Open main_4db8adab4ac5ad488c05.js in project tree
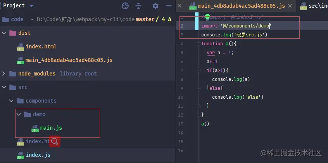Viewport: 328px width, 163px height. [x=69, y=60]
